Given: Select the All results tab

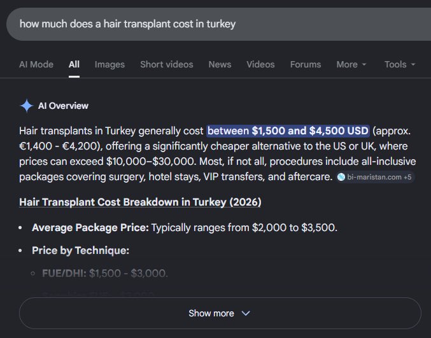Looking at the screenshot, I should tap(74, 64).
